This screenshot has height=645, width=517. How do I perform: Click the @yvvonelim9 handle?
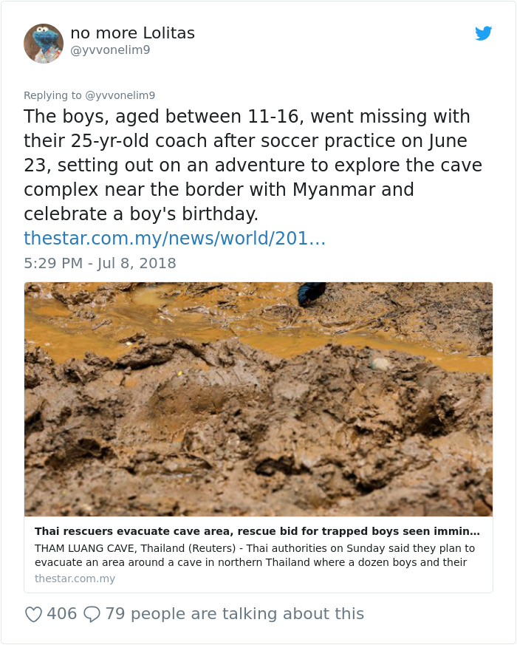(x=111, y=50)
